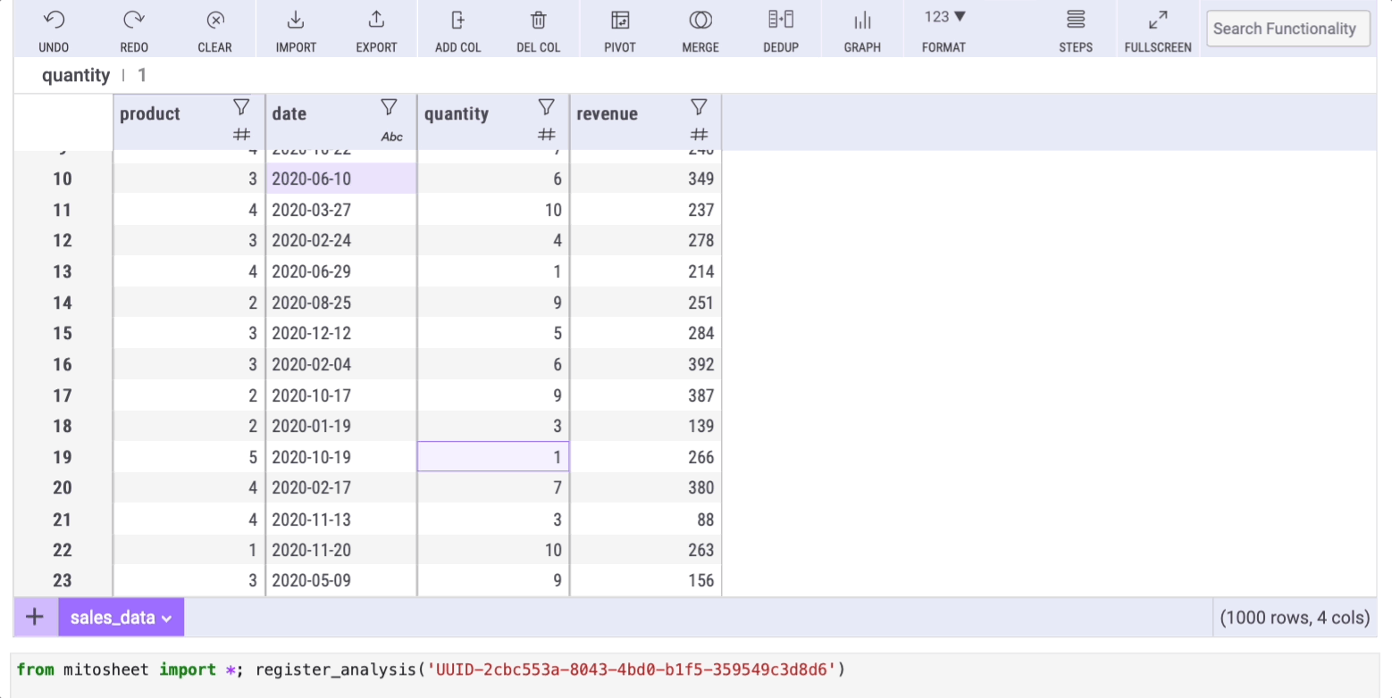Image resolution: width=1392 pixels, height=698 pixels.
Task: Open filter for revenue column
Action: pos(700,107)
